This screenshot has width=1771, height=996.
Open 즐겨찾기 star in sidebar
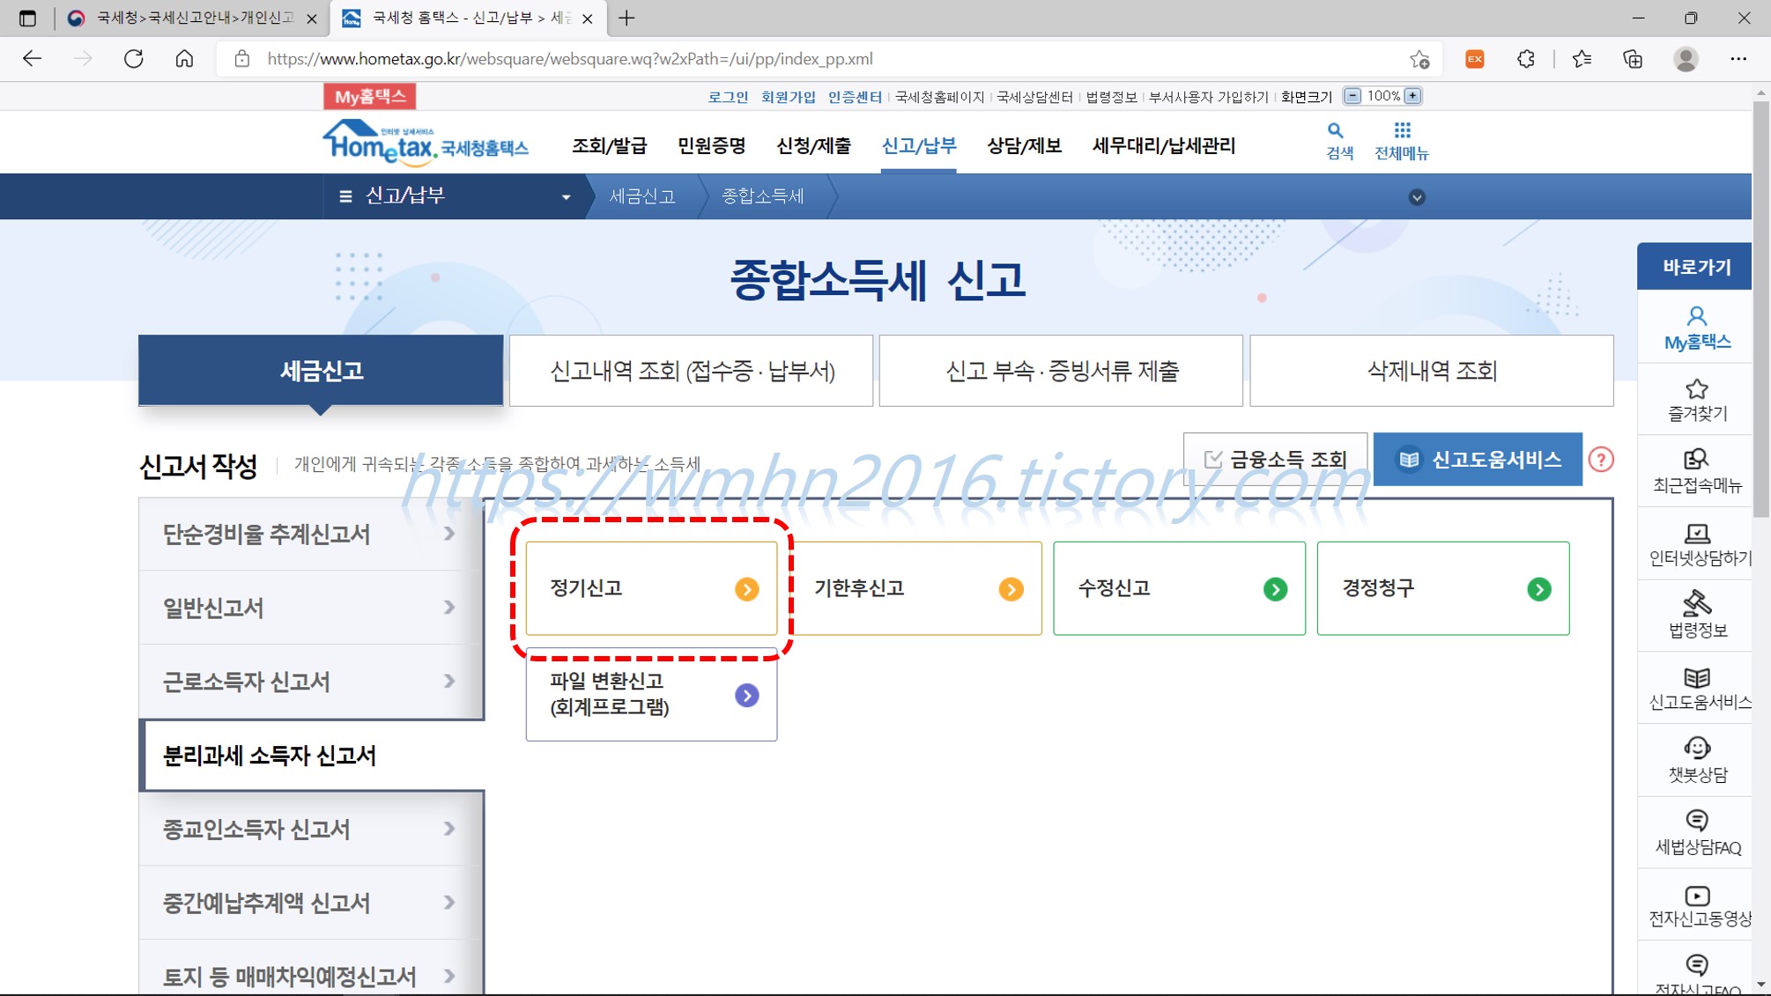[x=1696, y=400]
